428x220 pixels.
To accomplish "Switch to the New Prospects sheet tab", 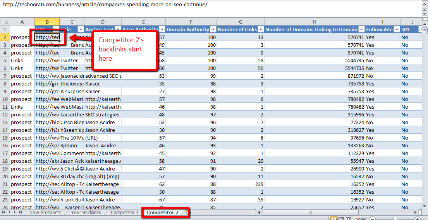I will click(45, 213).
